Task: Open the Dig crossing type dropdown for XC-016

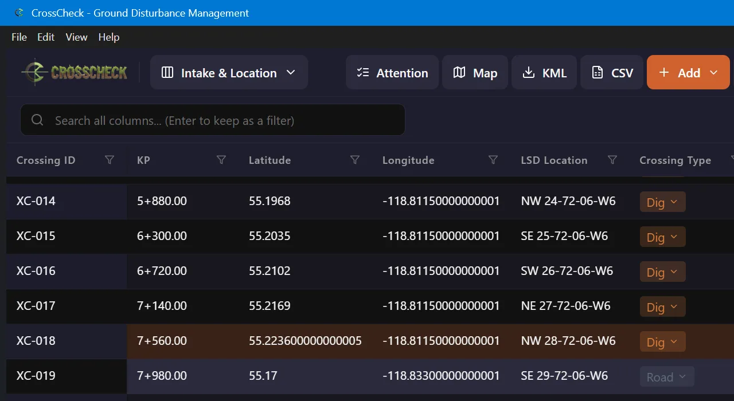Action: click(662, 272)
